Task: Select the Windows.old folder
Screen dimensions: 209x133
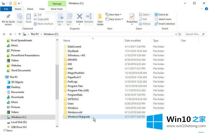Action: [x=75, y=112]
